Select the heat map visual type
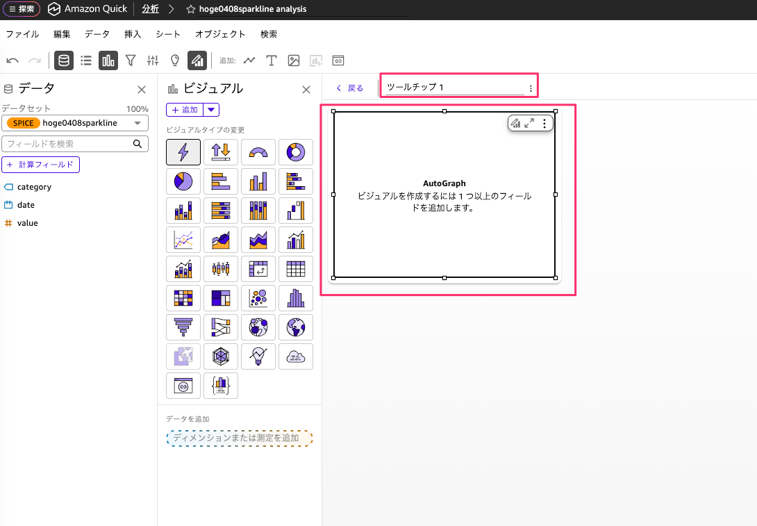The image size is (757, 526). pyautogui.click(x=183, y=298)
